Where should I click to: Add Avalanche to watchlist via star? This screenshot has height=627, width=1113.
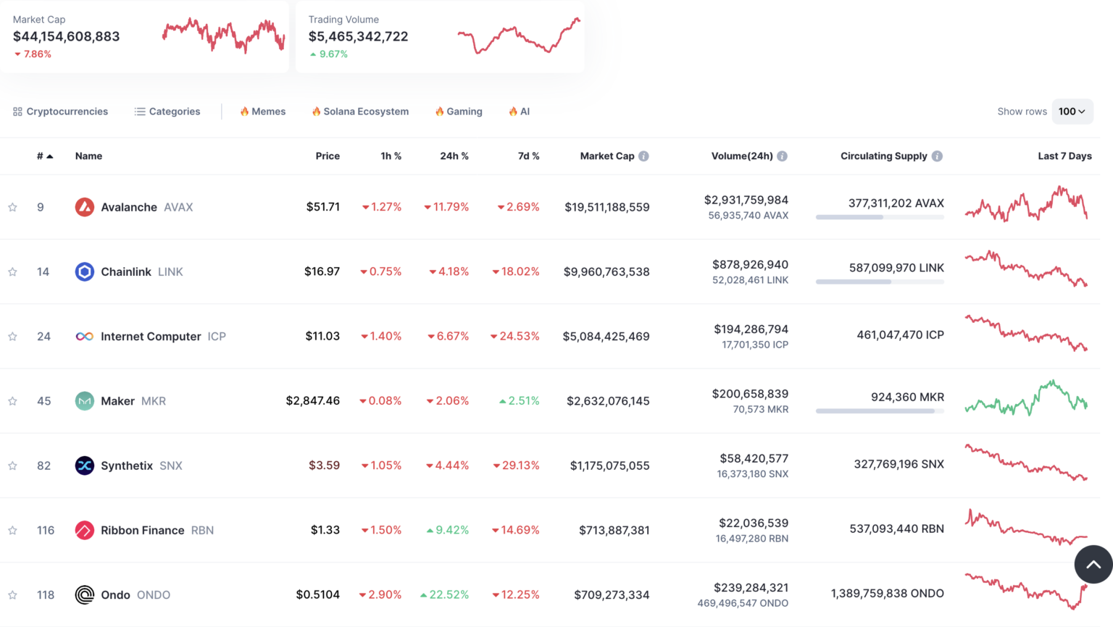pyautogui.click(x=12, y=206)
